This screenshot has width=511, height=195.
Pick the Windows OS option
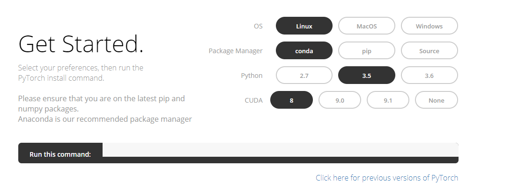click(x=429, y=26)
